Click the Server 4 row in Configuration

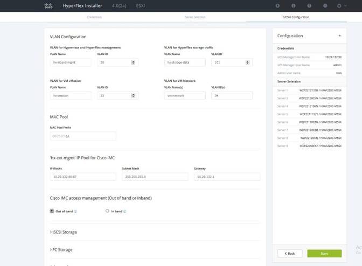tap(309, 106)
